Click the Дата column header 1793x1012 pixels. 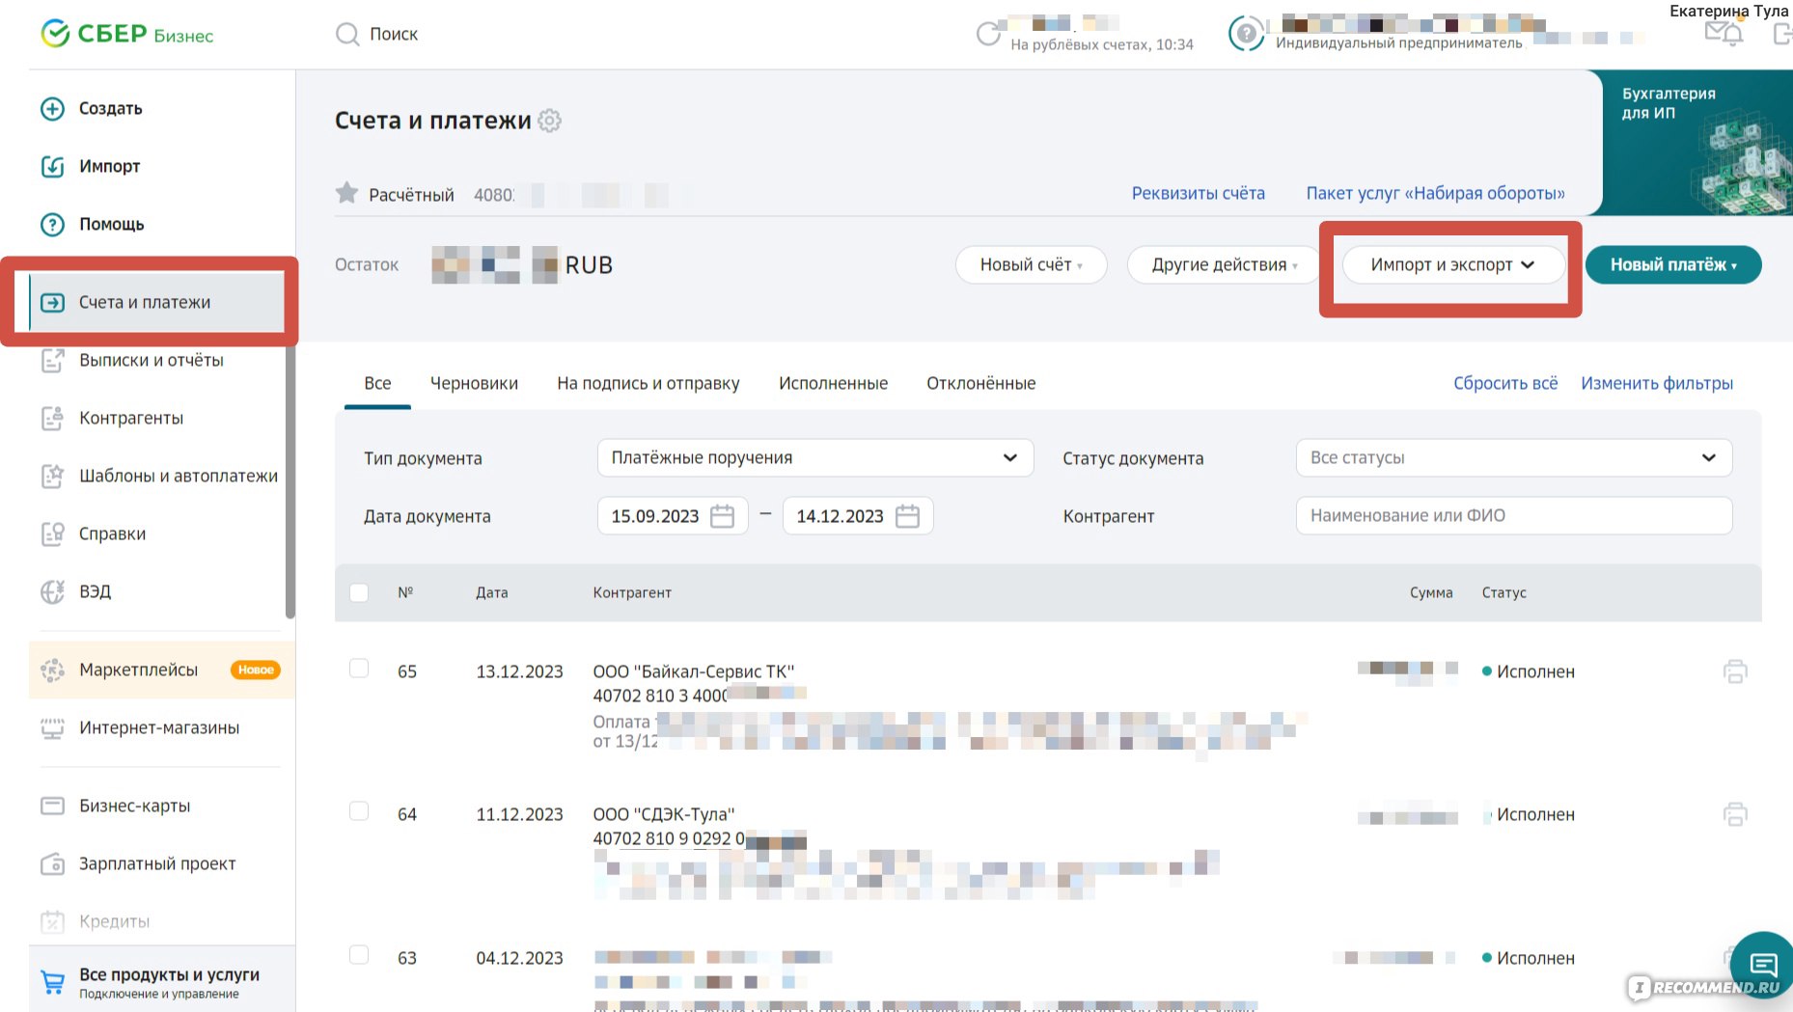pos(491,592)
